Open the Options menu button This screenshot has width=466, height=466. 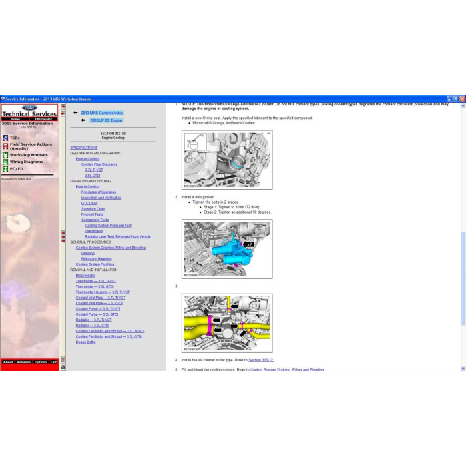click(41, 362)
